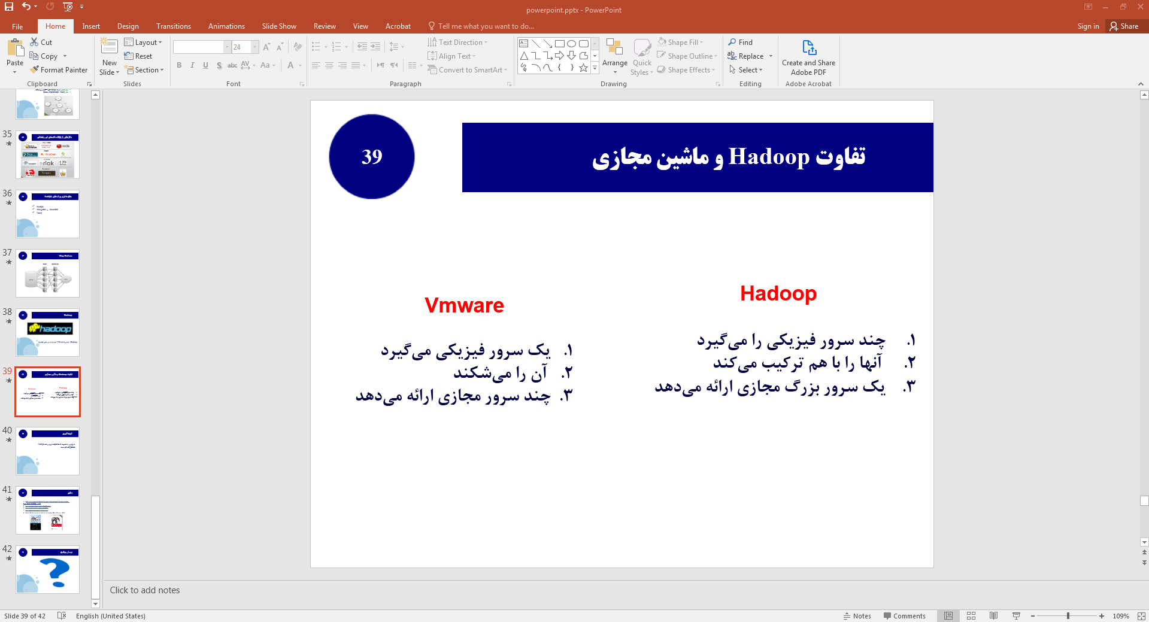Open spell check icon in status bar
The height and width of the screenshot is (622, 1149).
pos(61,616)
